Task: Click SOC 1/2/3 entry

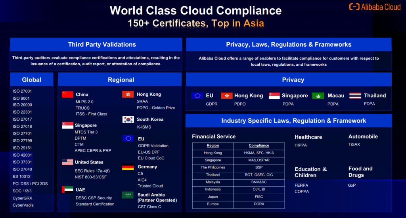Action: point(22,191)
